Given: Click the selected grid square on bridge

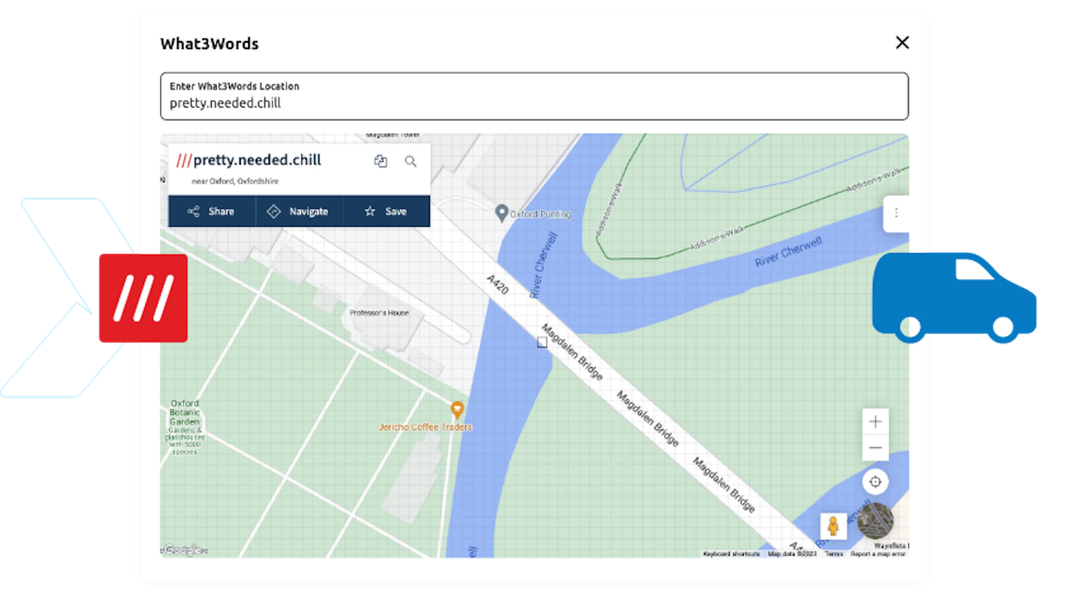Looking at the screenshot, I should pyautogui.click(x=542, y=342).
